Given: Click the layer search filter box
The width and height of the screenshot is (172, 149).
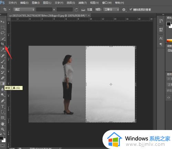Looking at the screenshot, I should 169,79.
